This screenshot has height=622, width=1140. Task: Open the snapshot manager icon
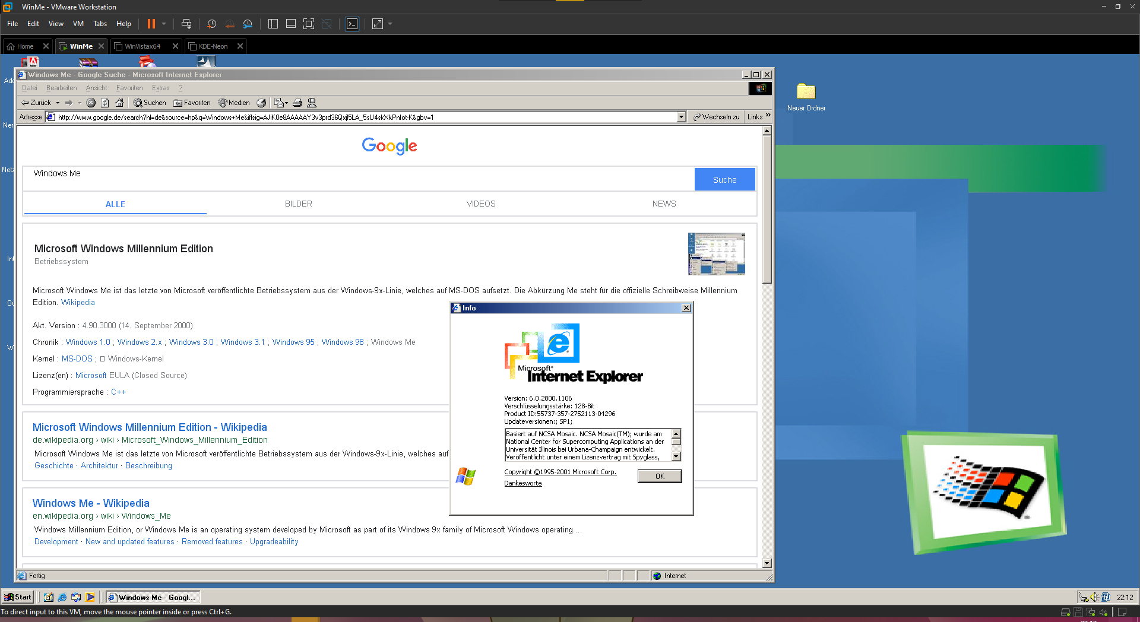coord(248,24)
